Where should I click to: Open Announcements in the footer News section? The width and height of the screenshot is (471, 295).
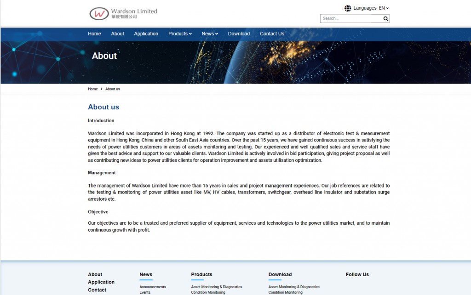point(153,287)
